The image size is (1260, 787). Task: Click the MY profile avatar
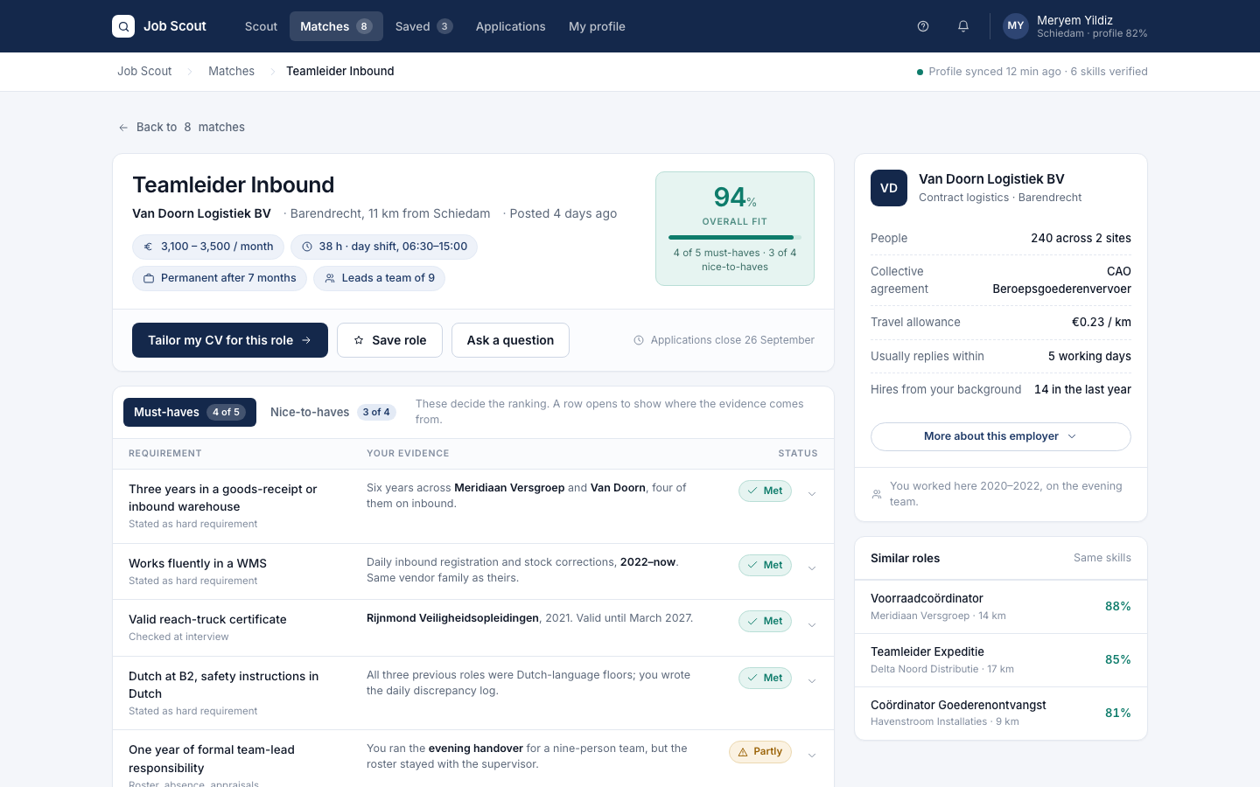1015,26
